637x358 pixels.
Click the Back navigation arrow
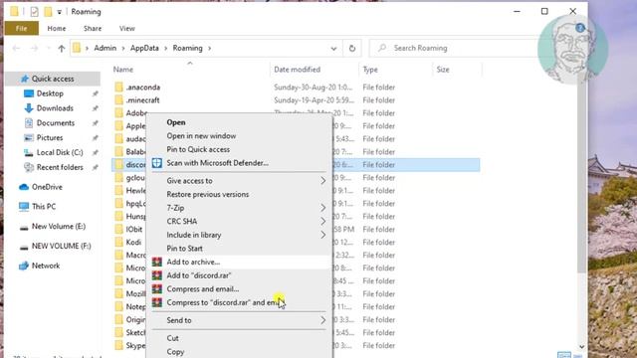coord(16,49)
